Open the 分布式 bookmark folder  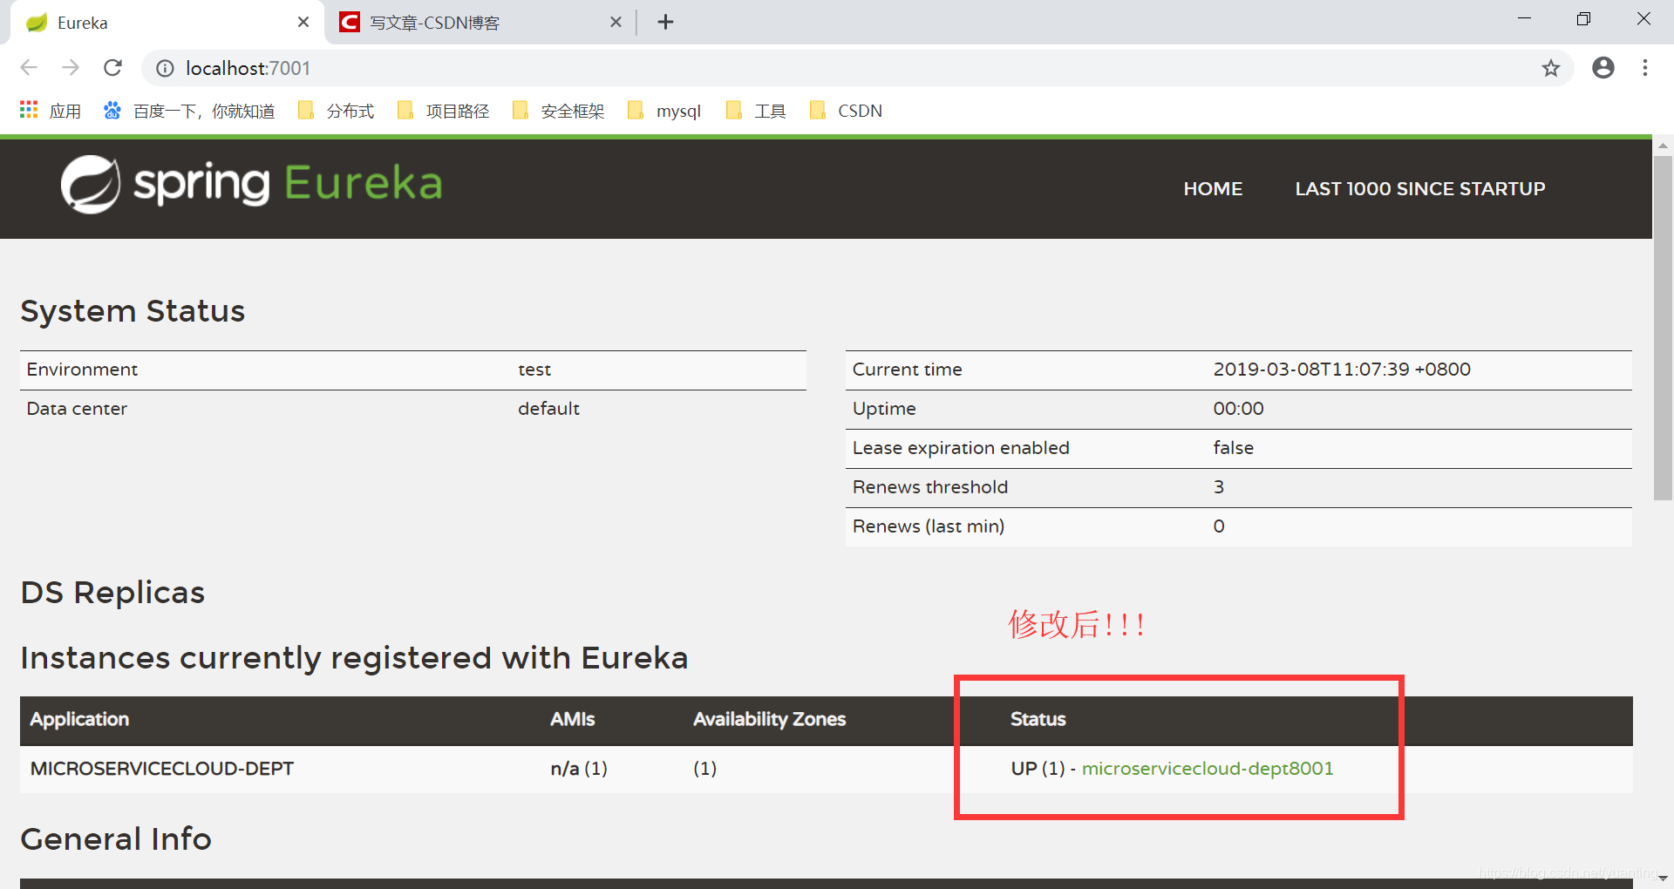click(336, 111)
